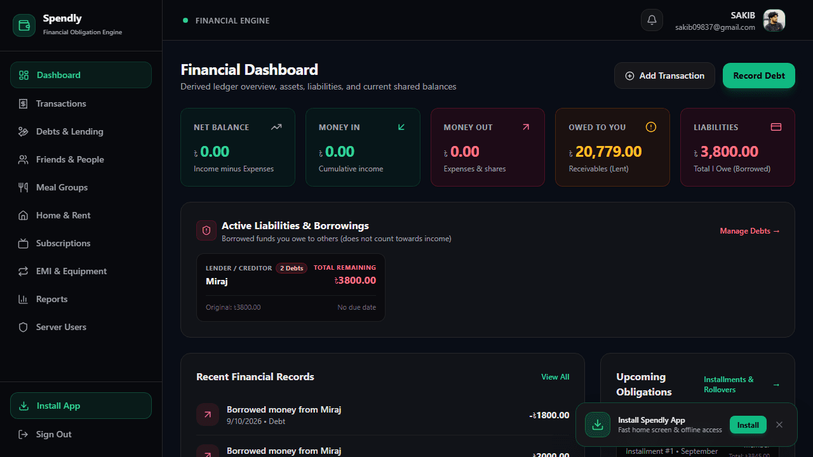The width and height of the screenshot is (813, 457).
Task: Click Install App in sidebar
Action: (x=81, y=406)
